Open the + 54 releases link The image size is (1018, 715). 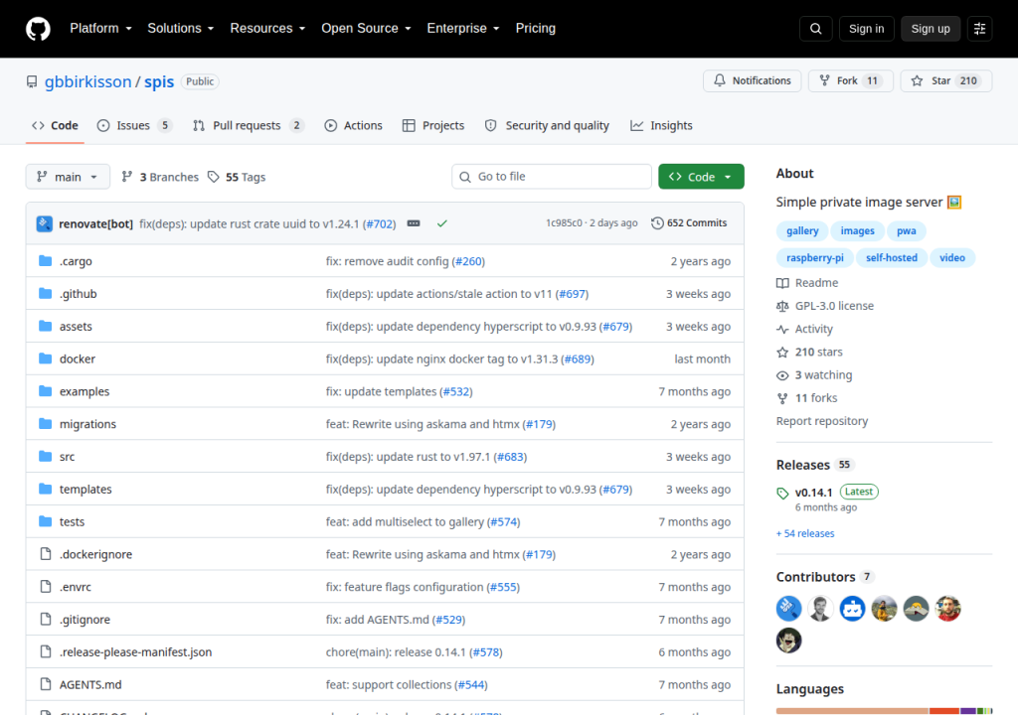point(805,533)
